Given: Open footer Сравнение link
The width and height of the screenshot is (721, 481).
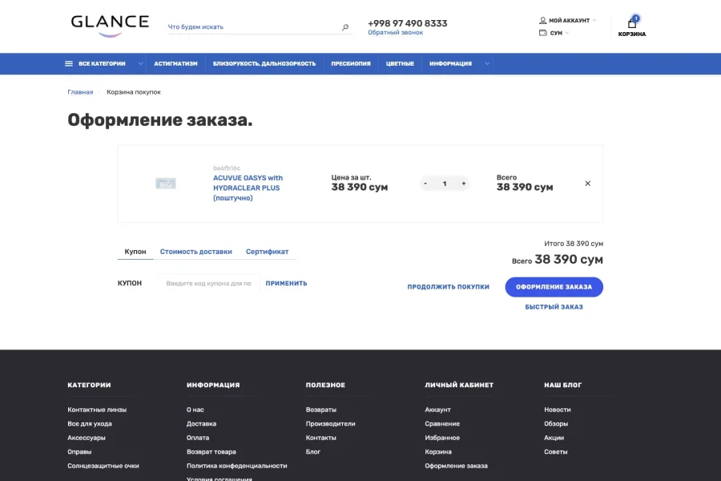Looking at the screenshot, I should click(x=442, y=423).
